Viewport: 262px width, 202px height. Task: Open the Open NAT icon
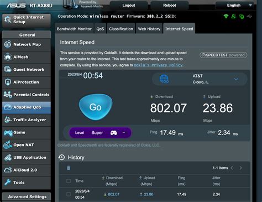tap(8, 145)
